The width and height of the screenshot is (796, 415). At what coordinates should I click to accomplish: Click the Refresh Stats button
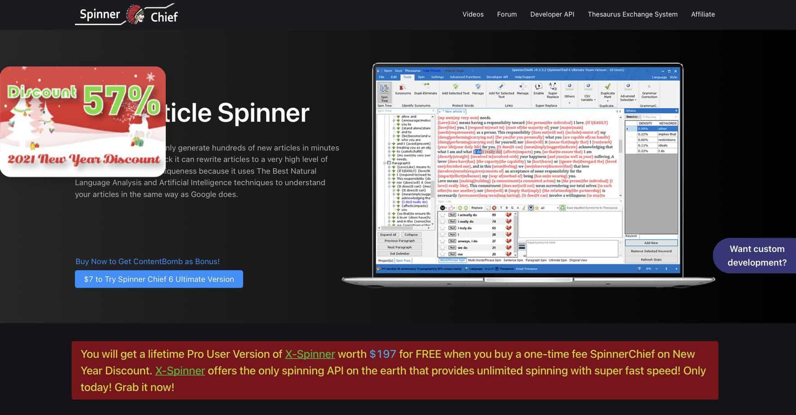651,260
